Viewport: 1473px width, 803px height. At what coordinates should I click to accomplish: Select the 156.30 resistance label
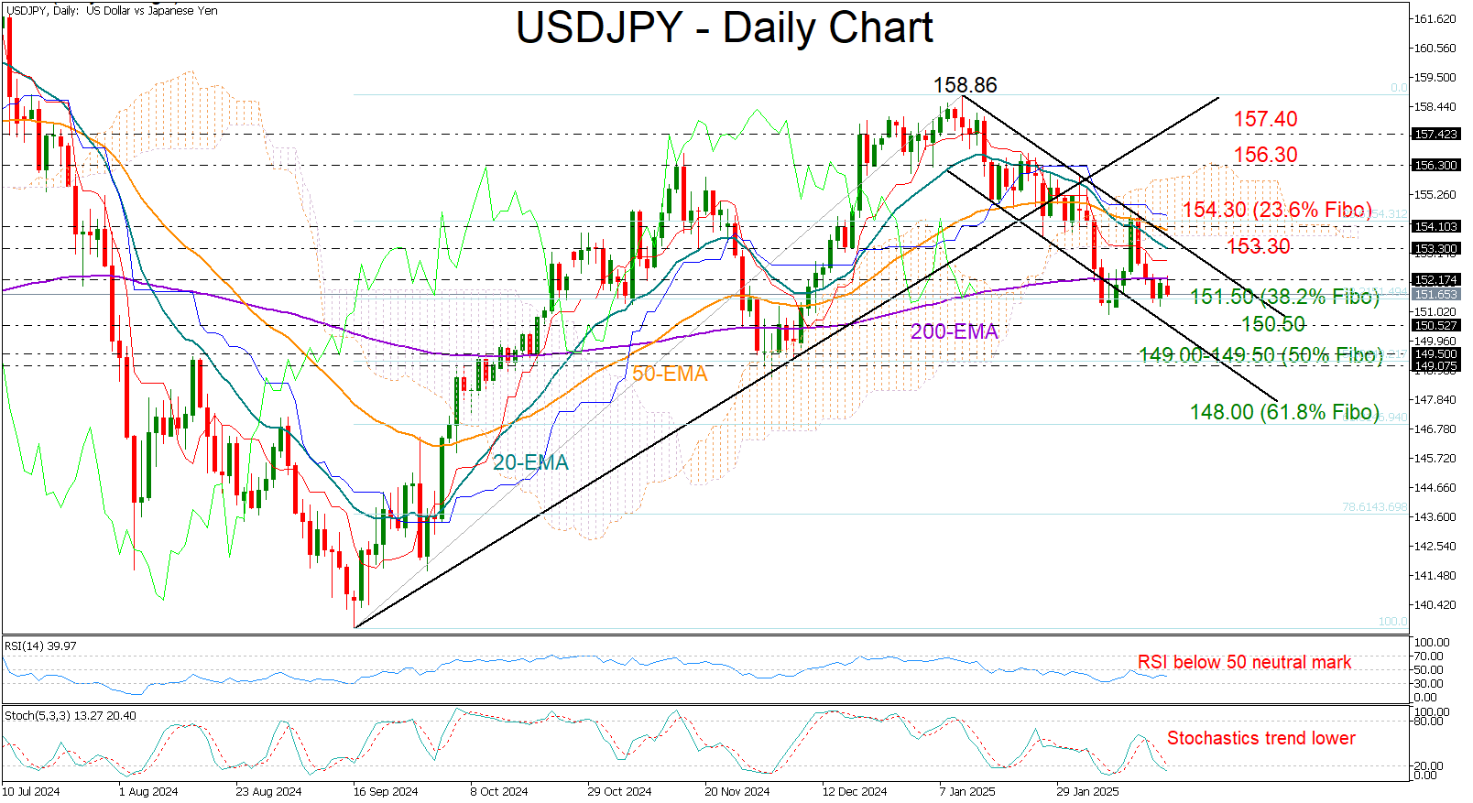coord(1264,155)
